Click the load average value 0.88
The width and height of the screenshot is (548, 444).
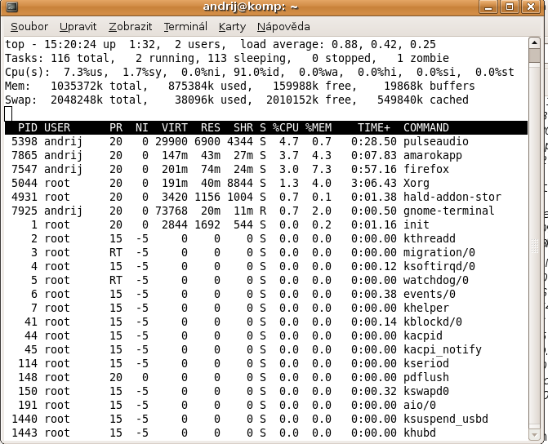[x=345, y=45]
